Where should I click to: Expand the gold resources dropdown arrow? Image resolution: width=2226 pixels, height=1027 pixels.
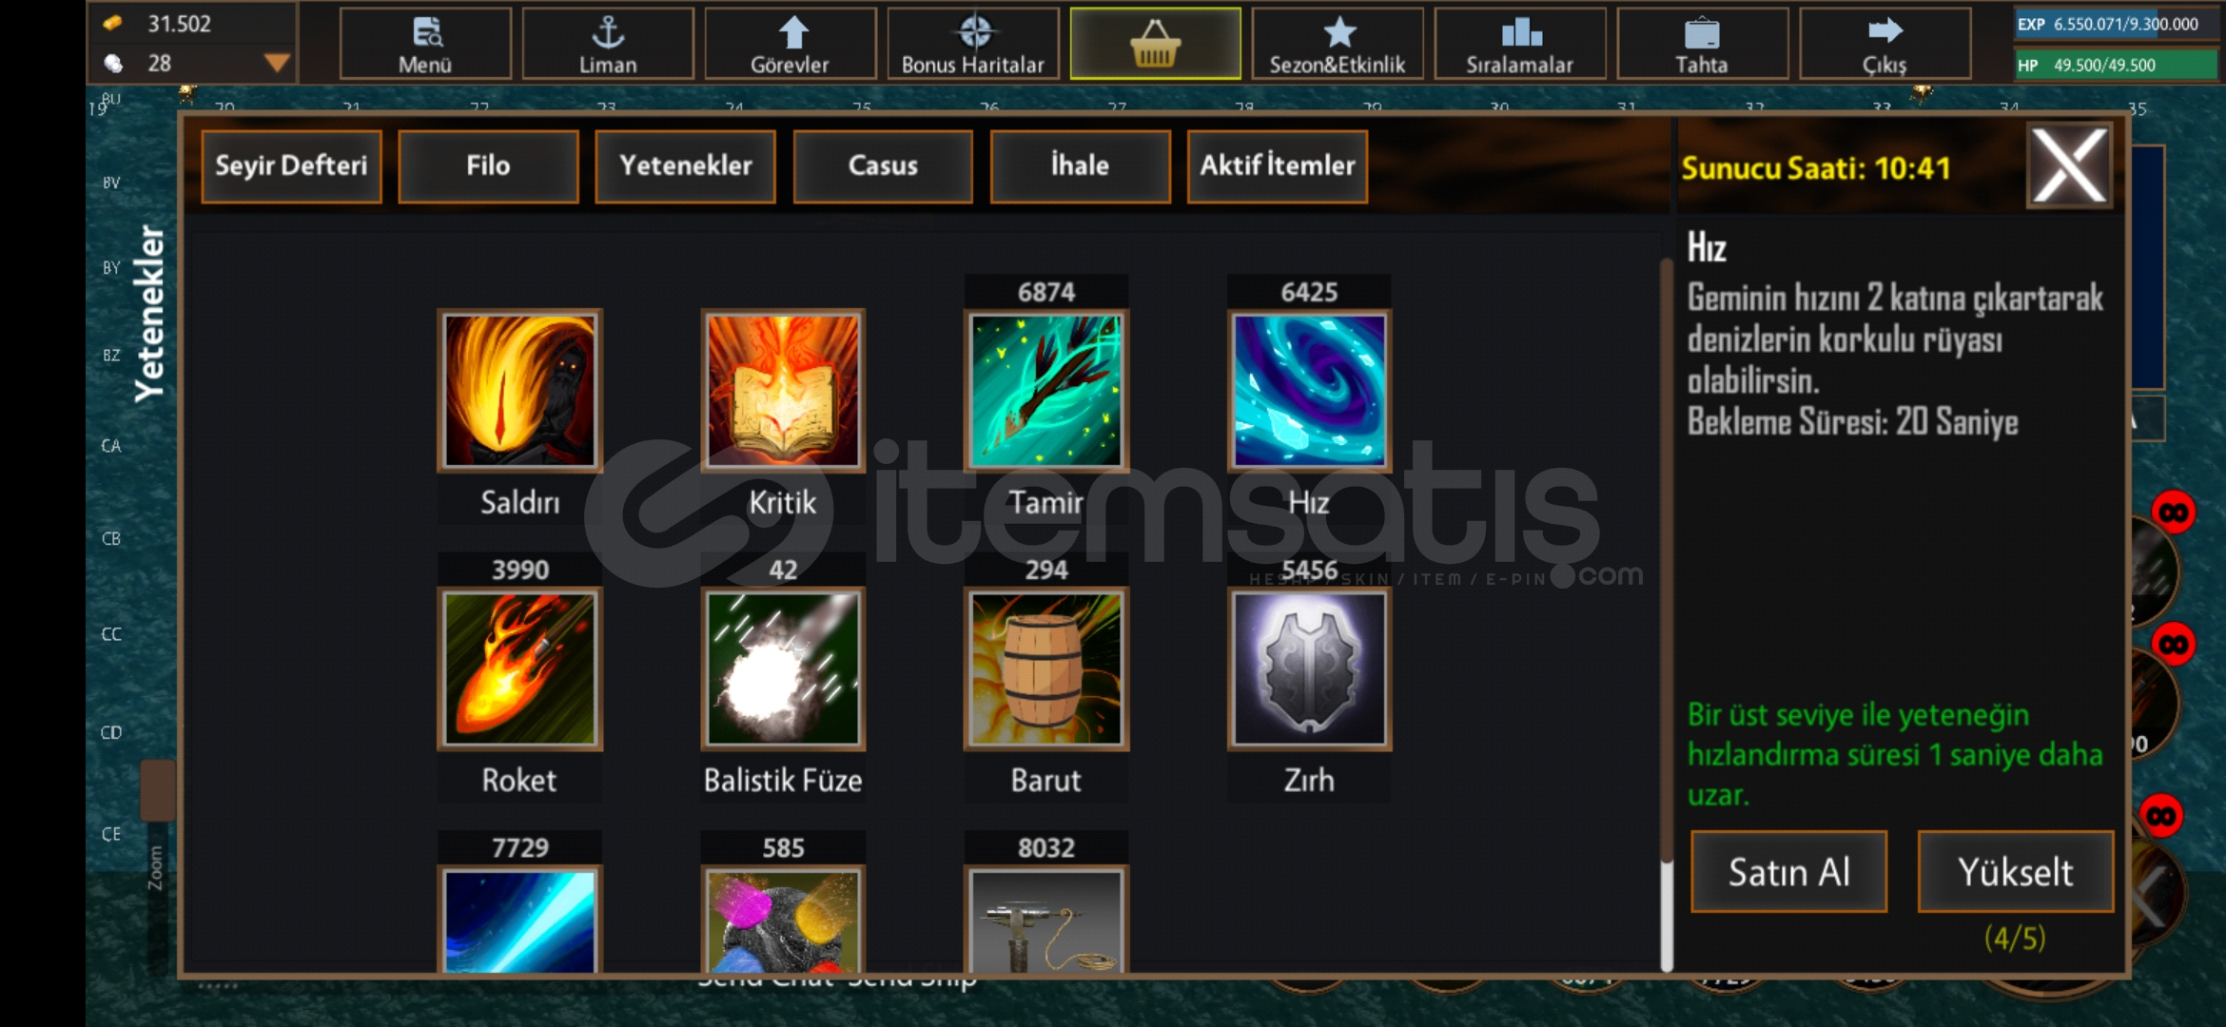click(x=276, y=64)
